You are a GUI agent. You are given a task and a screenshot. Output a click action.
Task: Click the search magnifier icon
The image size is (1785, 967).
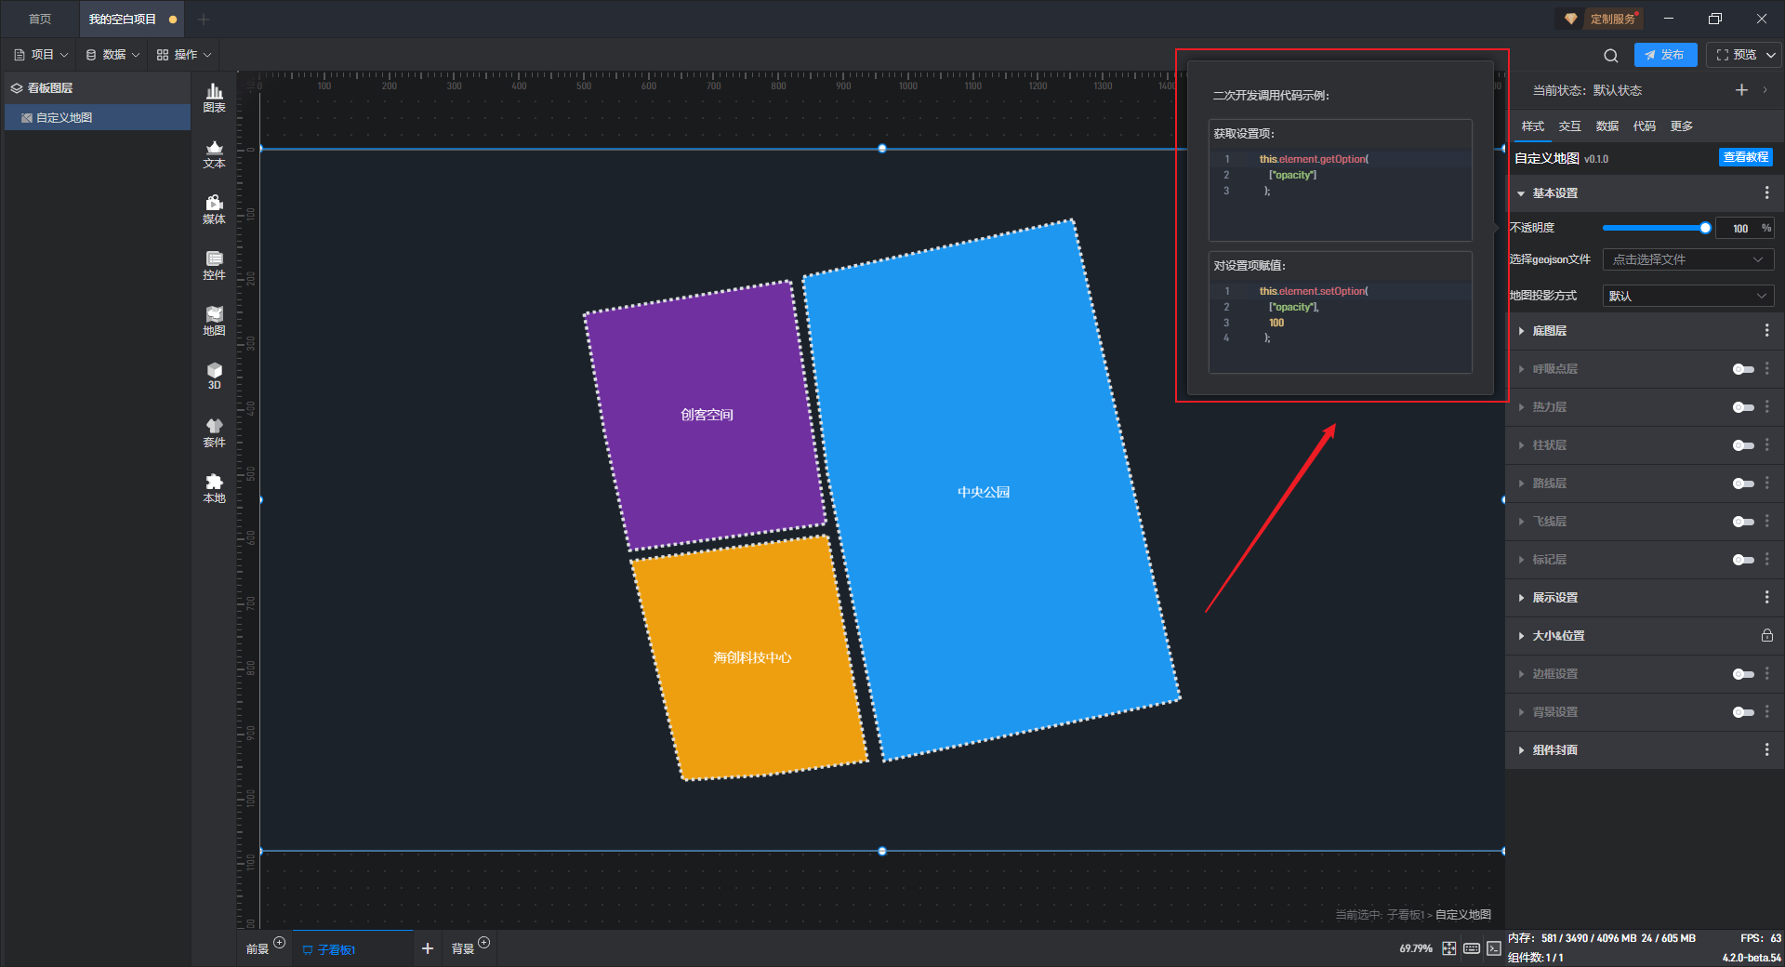point(1611,55)
